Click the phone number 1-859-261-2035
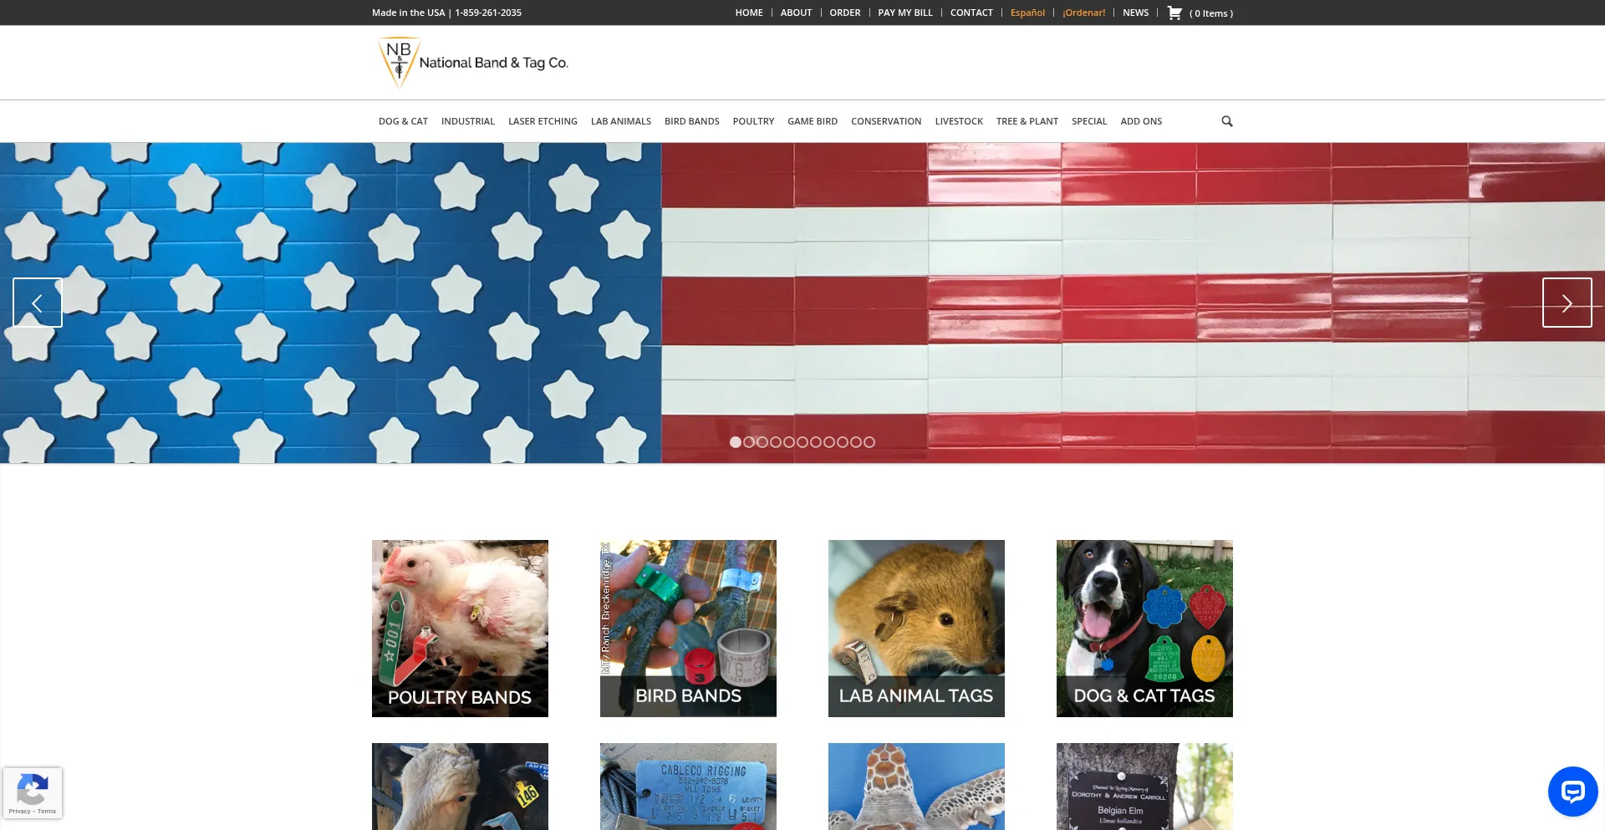 (488, 13)
